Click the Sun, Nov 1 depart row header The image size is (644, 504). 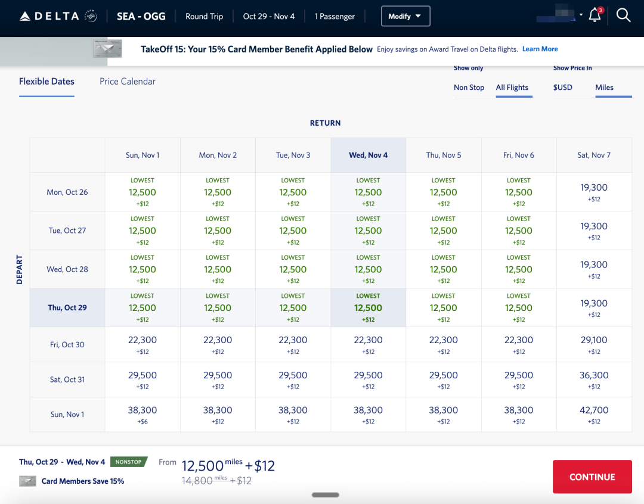(67, 415)
